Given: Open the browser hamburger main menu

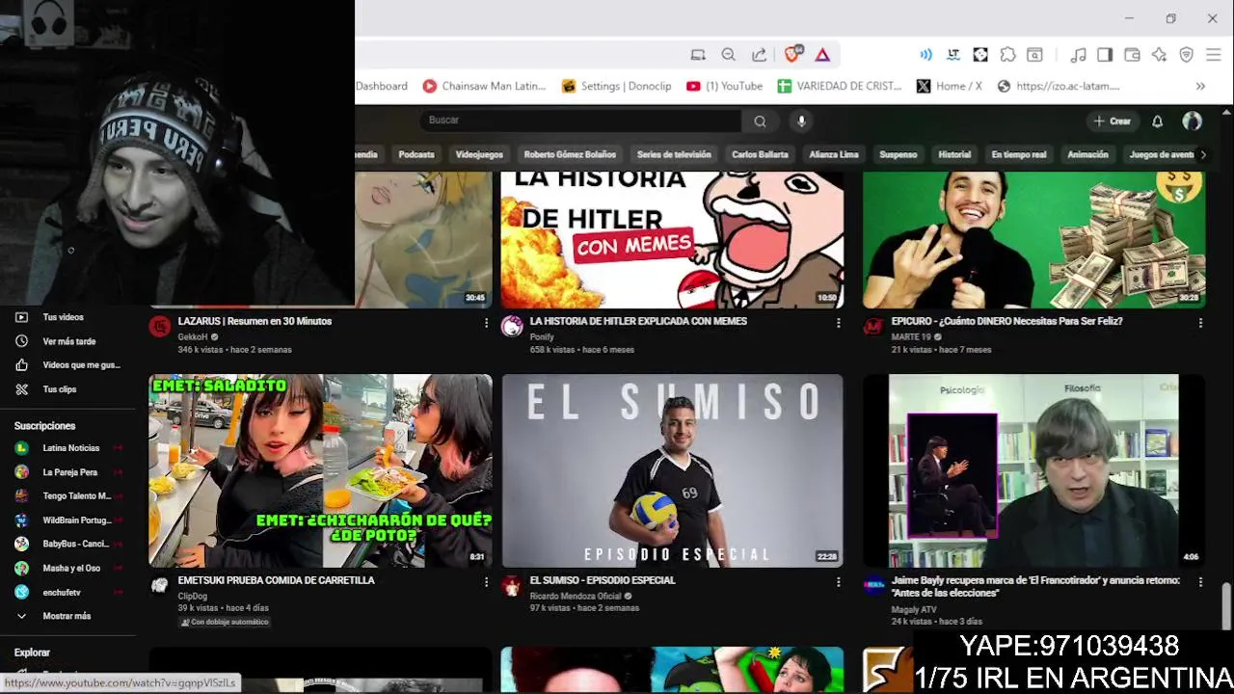Looking at the screenshot, I should tap(1214, 55).
